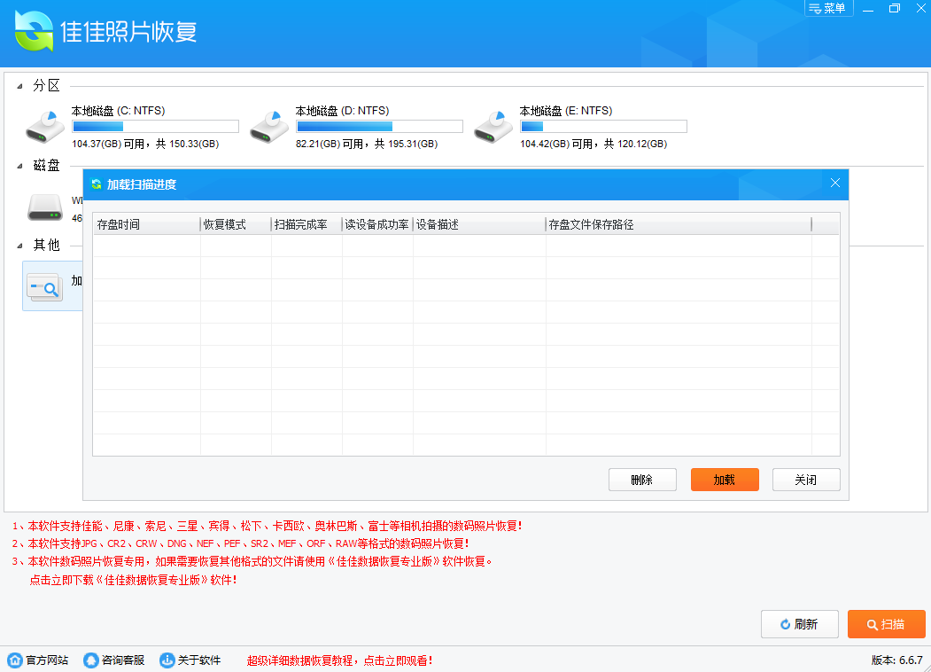
Task: Open the 菜单 menu in title bar
Action: pyautogui.click(x=826, y=9)
